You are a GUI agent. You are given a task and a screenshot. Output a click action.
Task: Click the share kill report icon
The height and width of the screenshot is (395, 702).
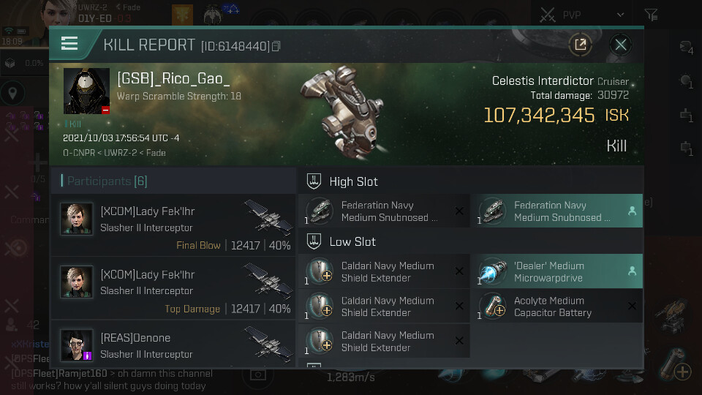tap(580, 45)
